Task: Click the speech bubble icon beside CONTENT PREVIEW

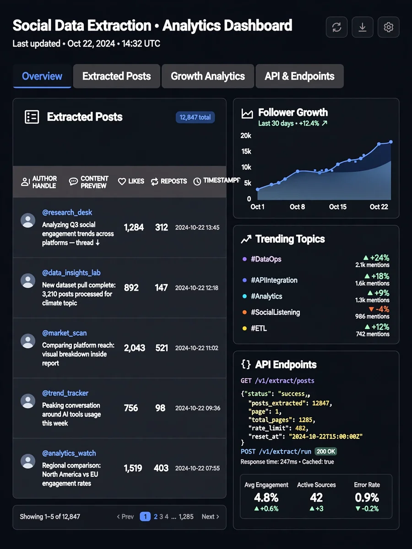Action: 73,182
